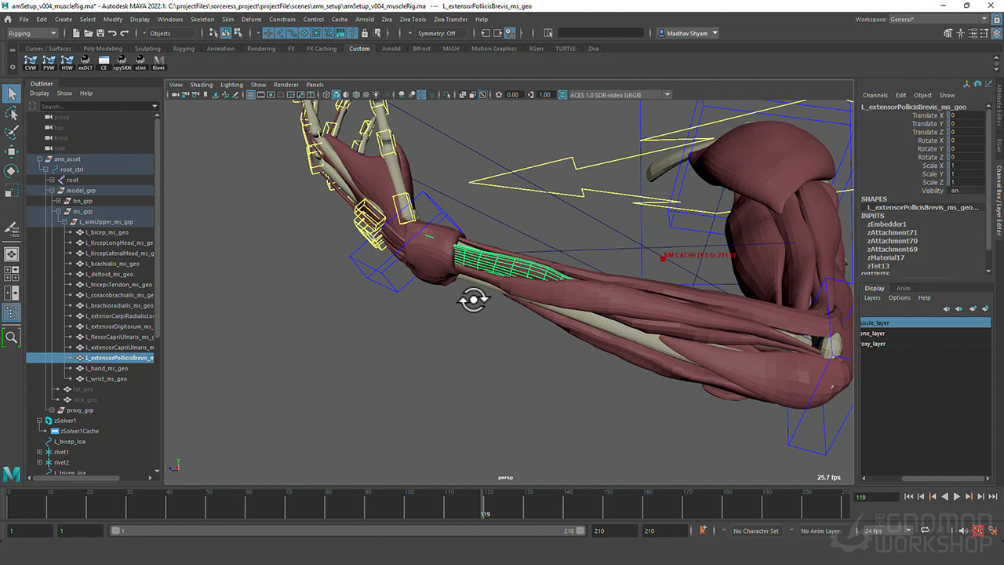
Task: Click the Rivet shelf button
Action: pyautogui.click(x=159, y=63)
